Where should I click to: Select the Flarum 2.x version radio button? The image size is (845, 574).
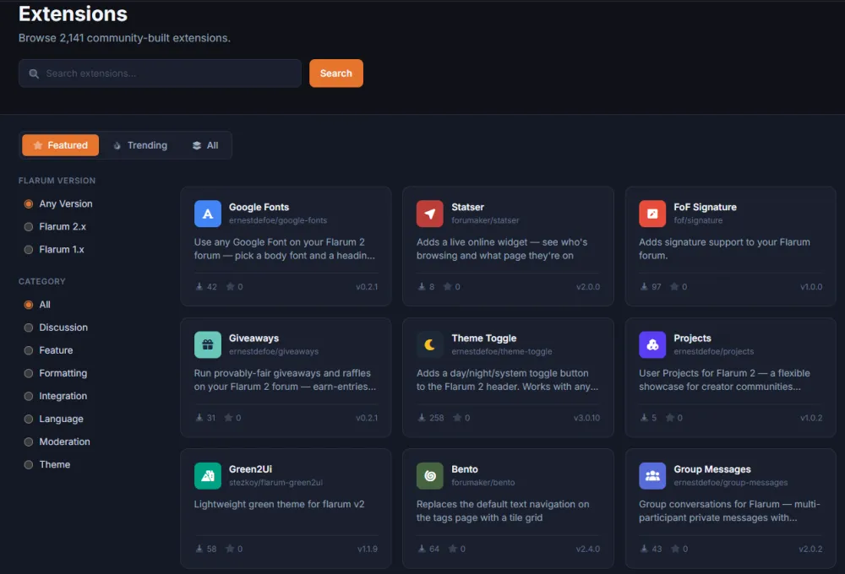29,227
